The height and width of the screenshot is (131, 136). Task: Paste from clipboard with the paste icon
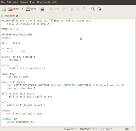coord(85,9)
